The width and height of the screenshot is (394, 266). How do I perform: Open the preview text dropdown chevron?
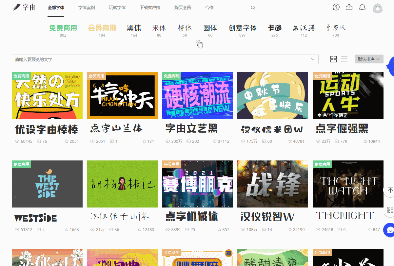(x=312, y=59)
